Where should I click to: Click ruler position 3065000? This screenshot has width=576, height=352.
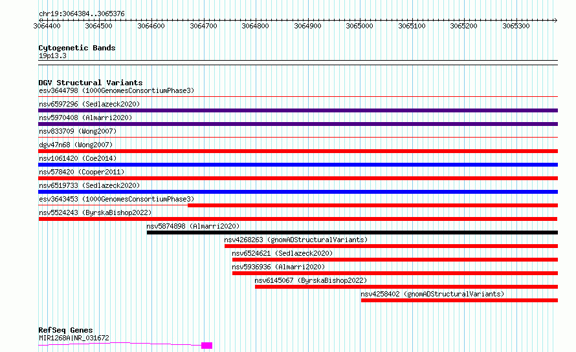(360, 26)
